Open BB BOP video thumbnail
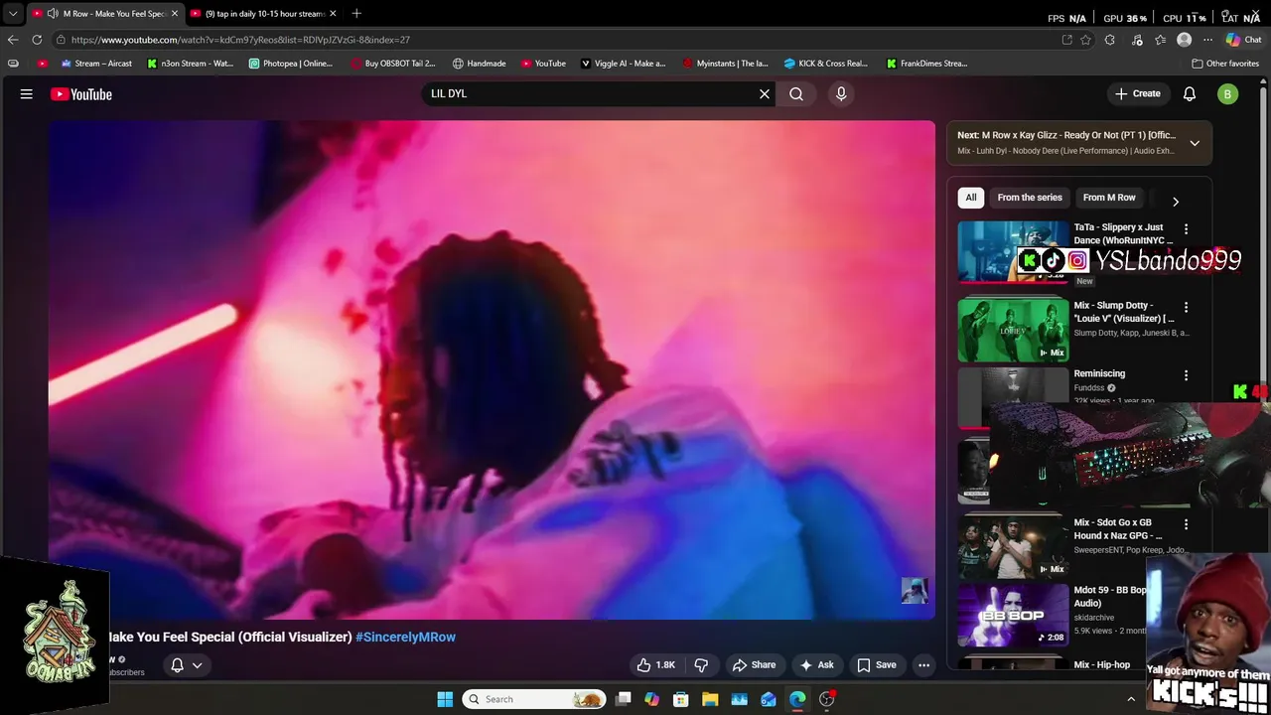1271x715 pixels. (x=1012, y=616)
